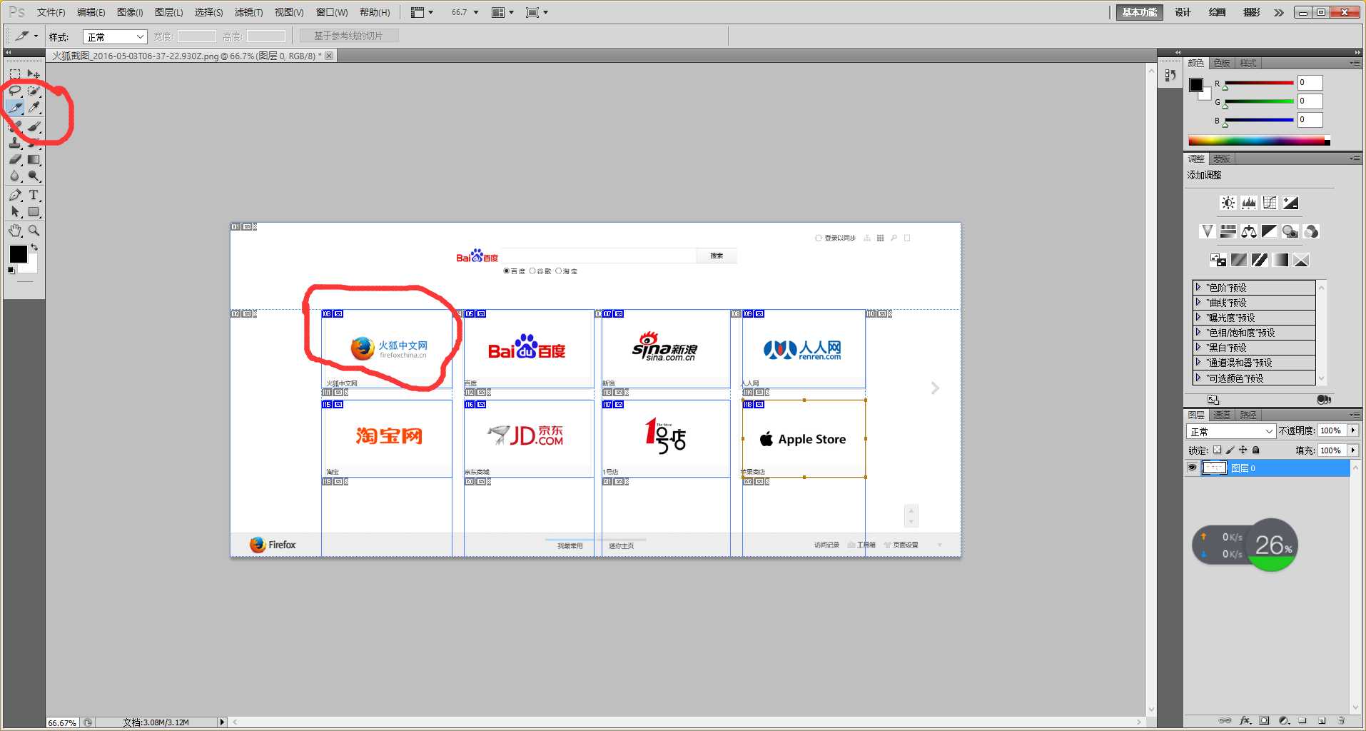Open the 窗口(W) menu

pos(332,12)
